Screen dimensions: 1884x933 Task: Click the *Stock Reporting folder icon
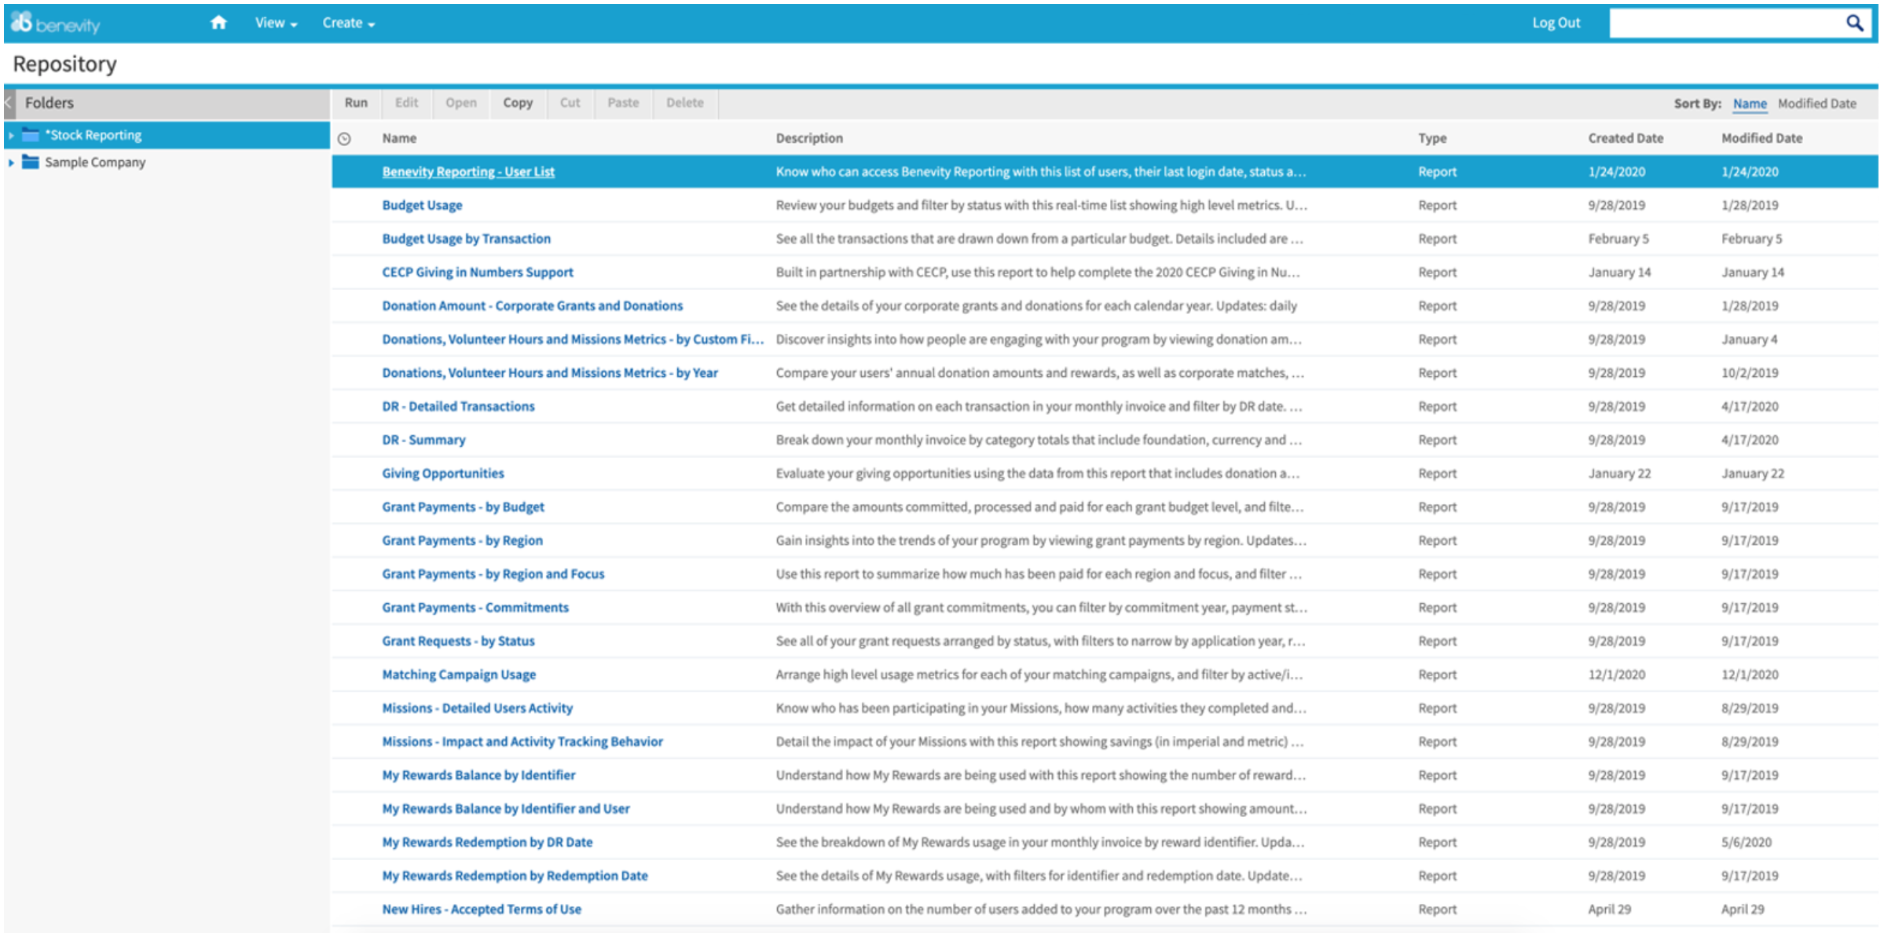pyautogui.click(x=31, y=134)
